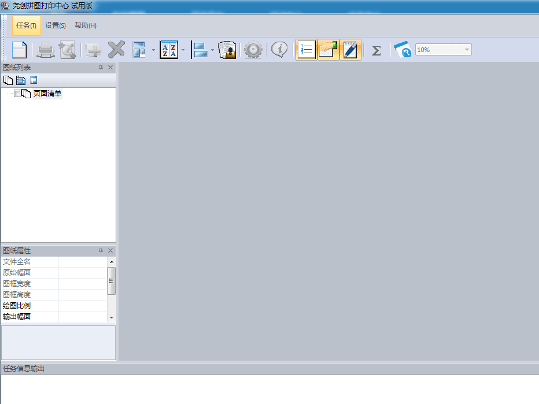Open the 帮助(H) menu
This screenshot has width=539, height=404.
pyautogui.click(x=86, y=25)
